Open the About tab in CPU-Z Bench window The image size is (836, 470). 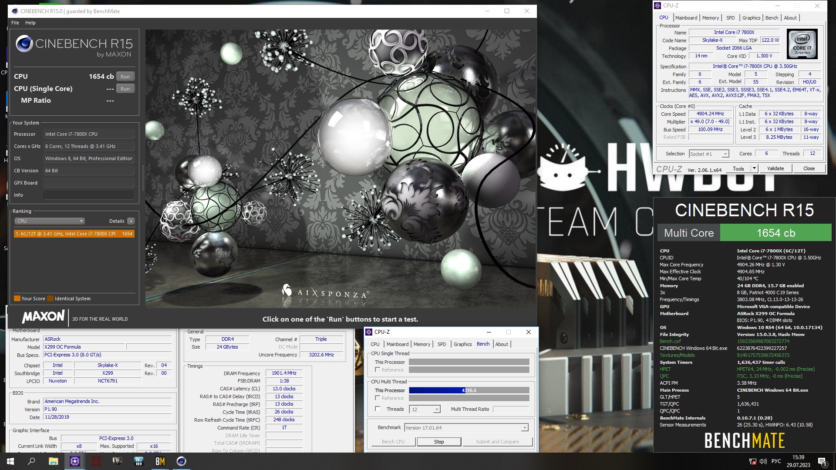[x=502, y=344]
